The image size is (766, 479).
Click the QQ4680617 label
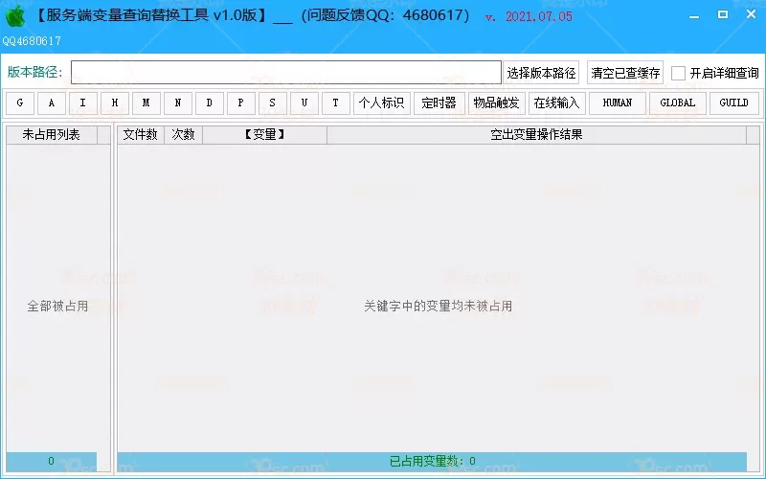point(32,41)
